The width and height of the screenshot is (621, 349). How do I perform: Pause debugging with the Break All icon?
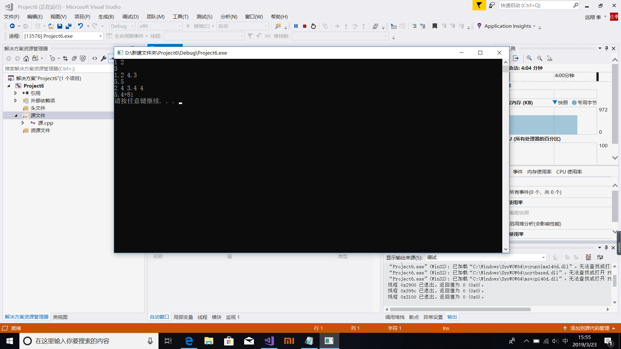(x=296, y=26)
